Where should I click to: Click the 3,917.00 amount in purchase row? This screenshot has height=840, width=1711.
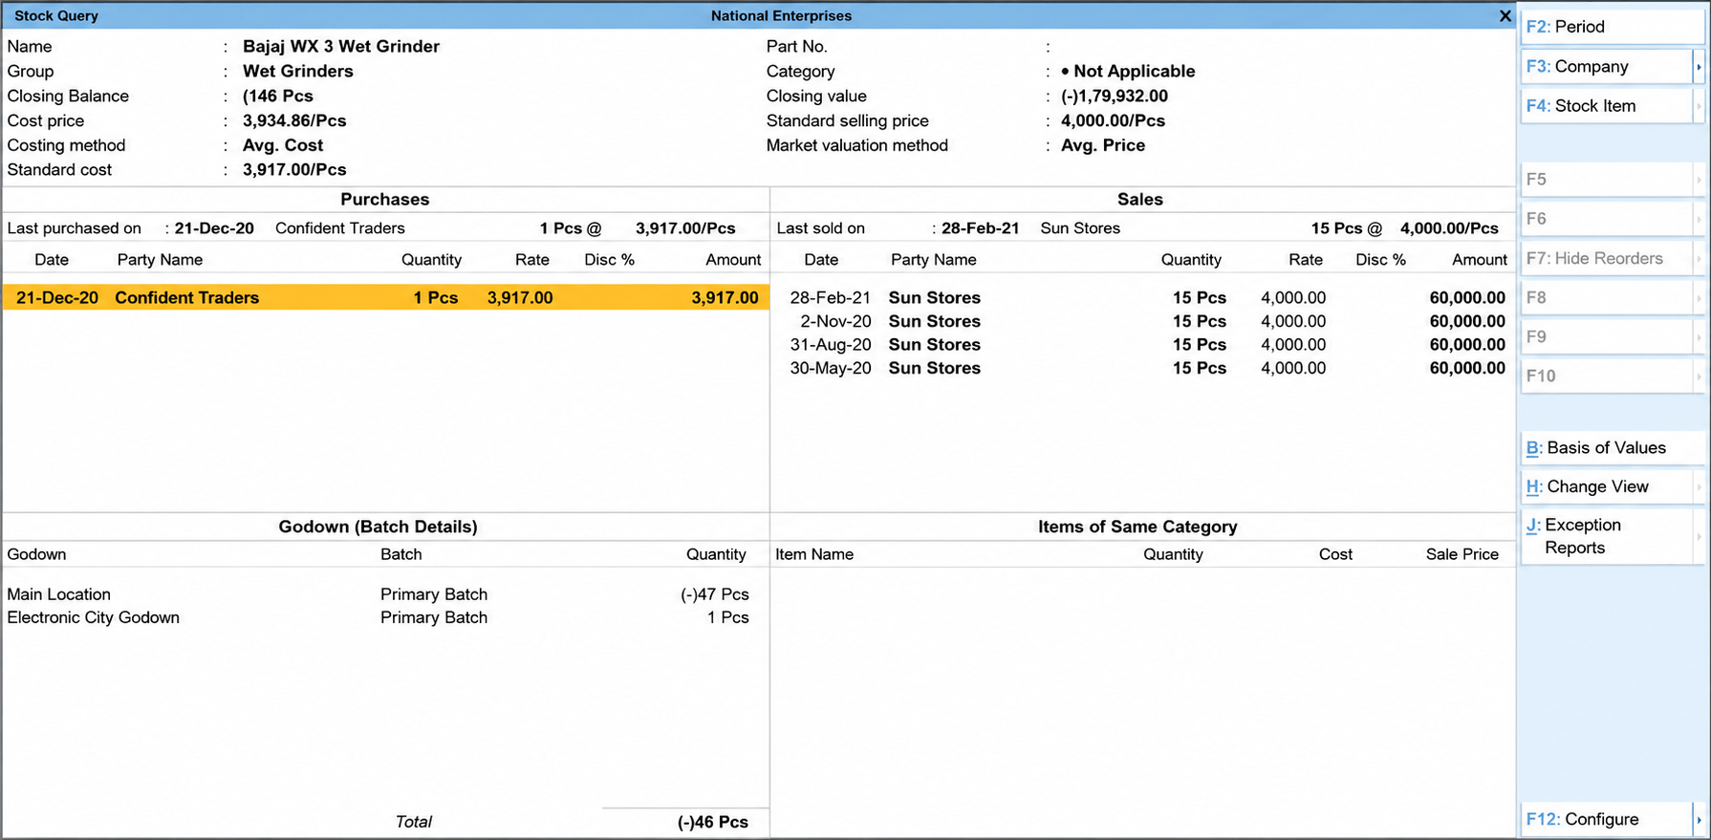(x=725, y=297)
